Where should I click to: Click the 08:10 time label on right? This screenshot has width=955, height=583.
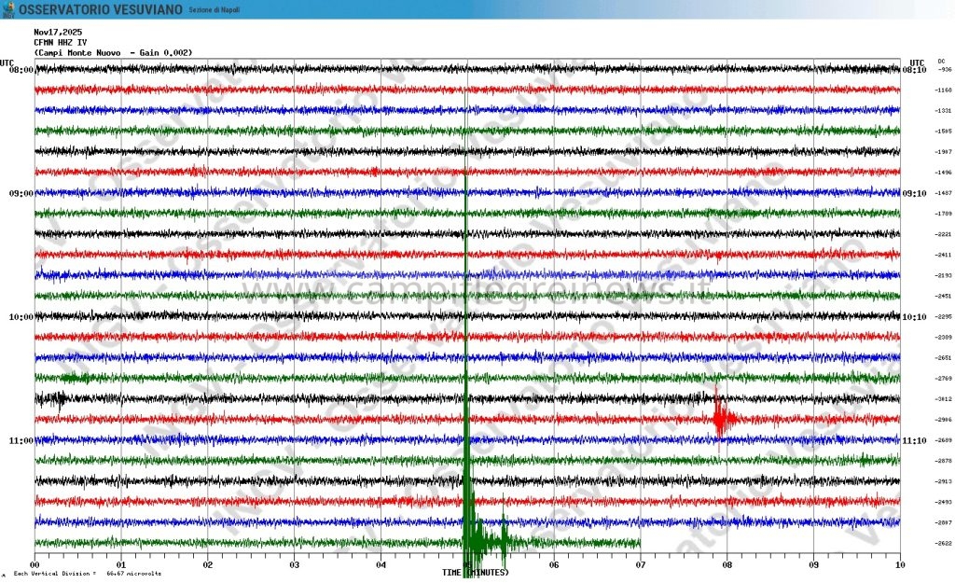(914, 70)
